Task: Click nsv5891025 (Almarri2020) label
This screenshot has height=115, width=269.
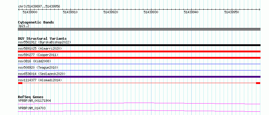Action: point(40,48)
